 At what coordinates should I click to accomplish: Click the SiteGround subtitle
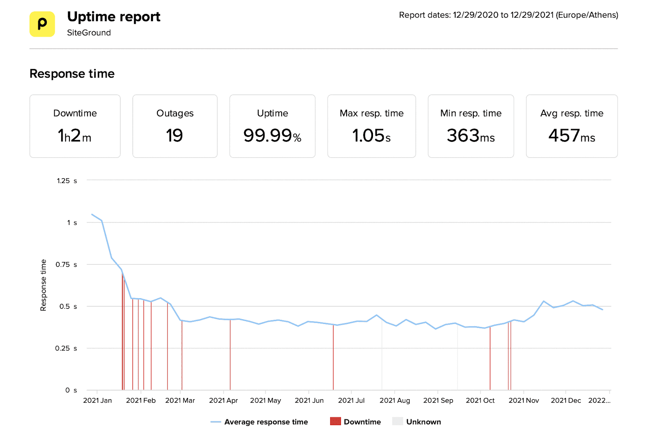(x=89, y=32)
